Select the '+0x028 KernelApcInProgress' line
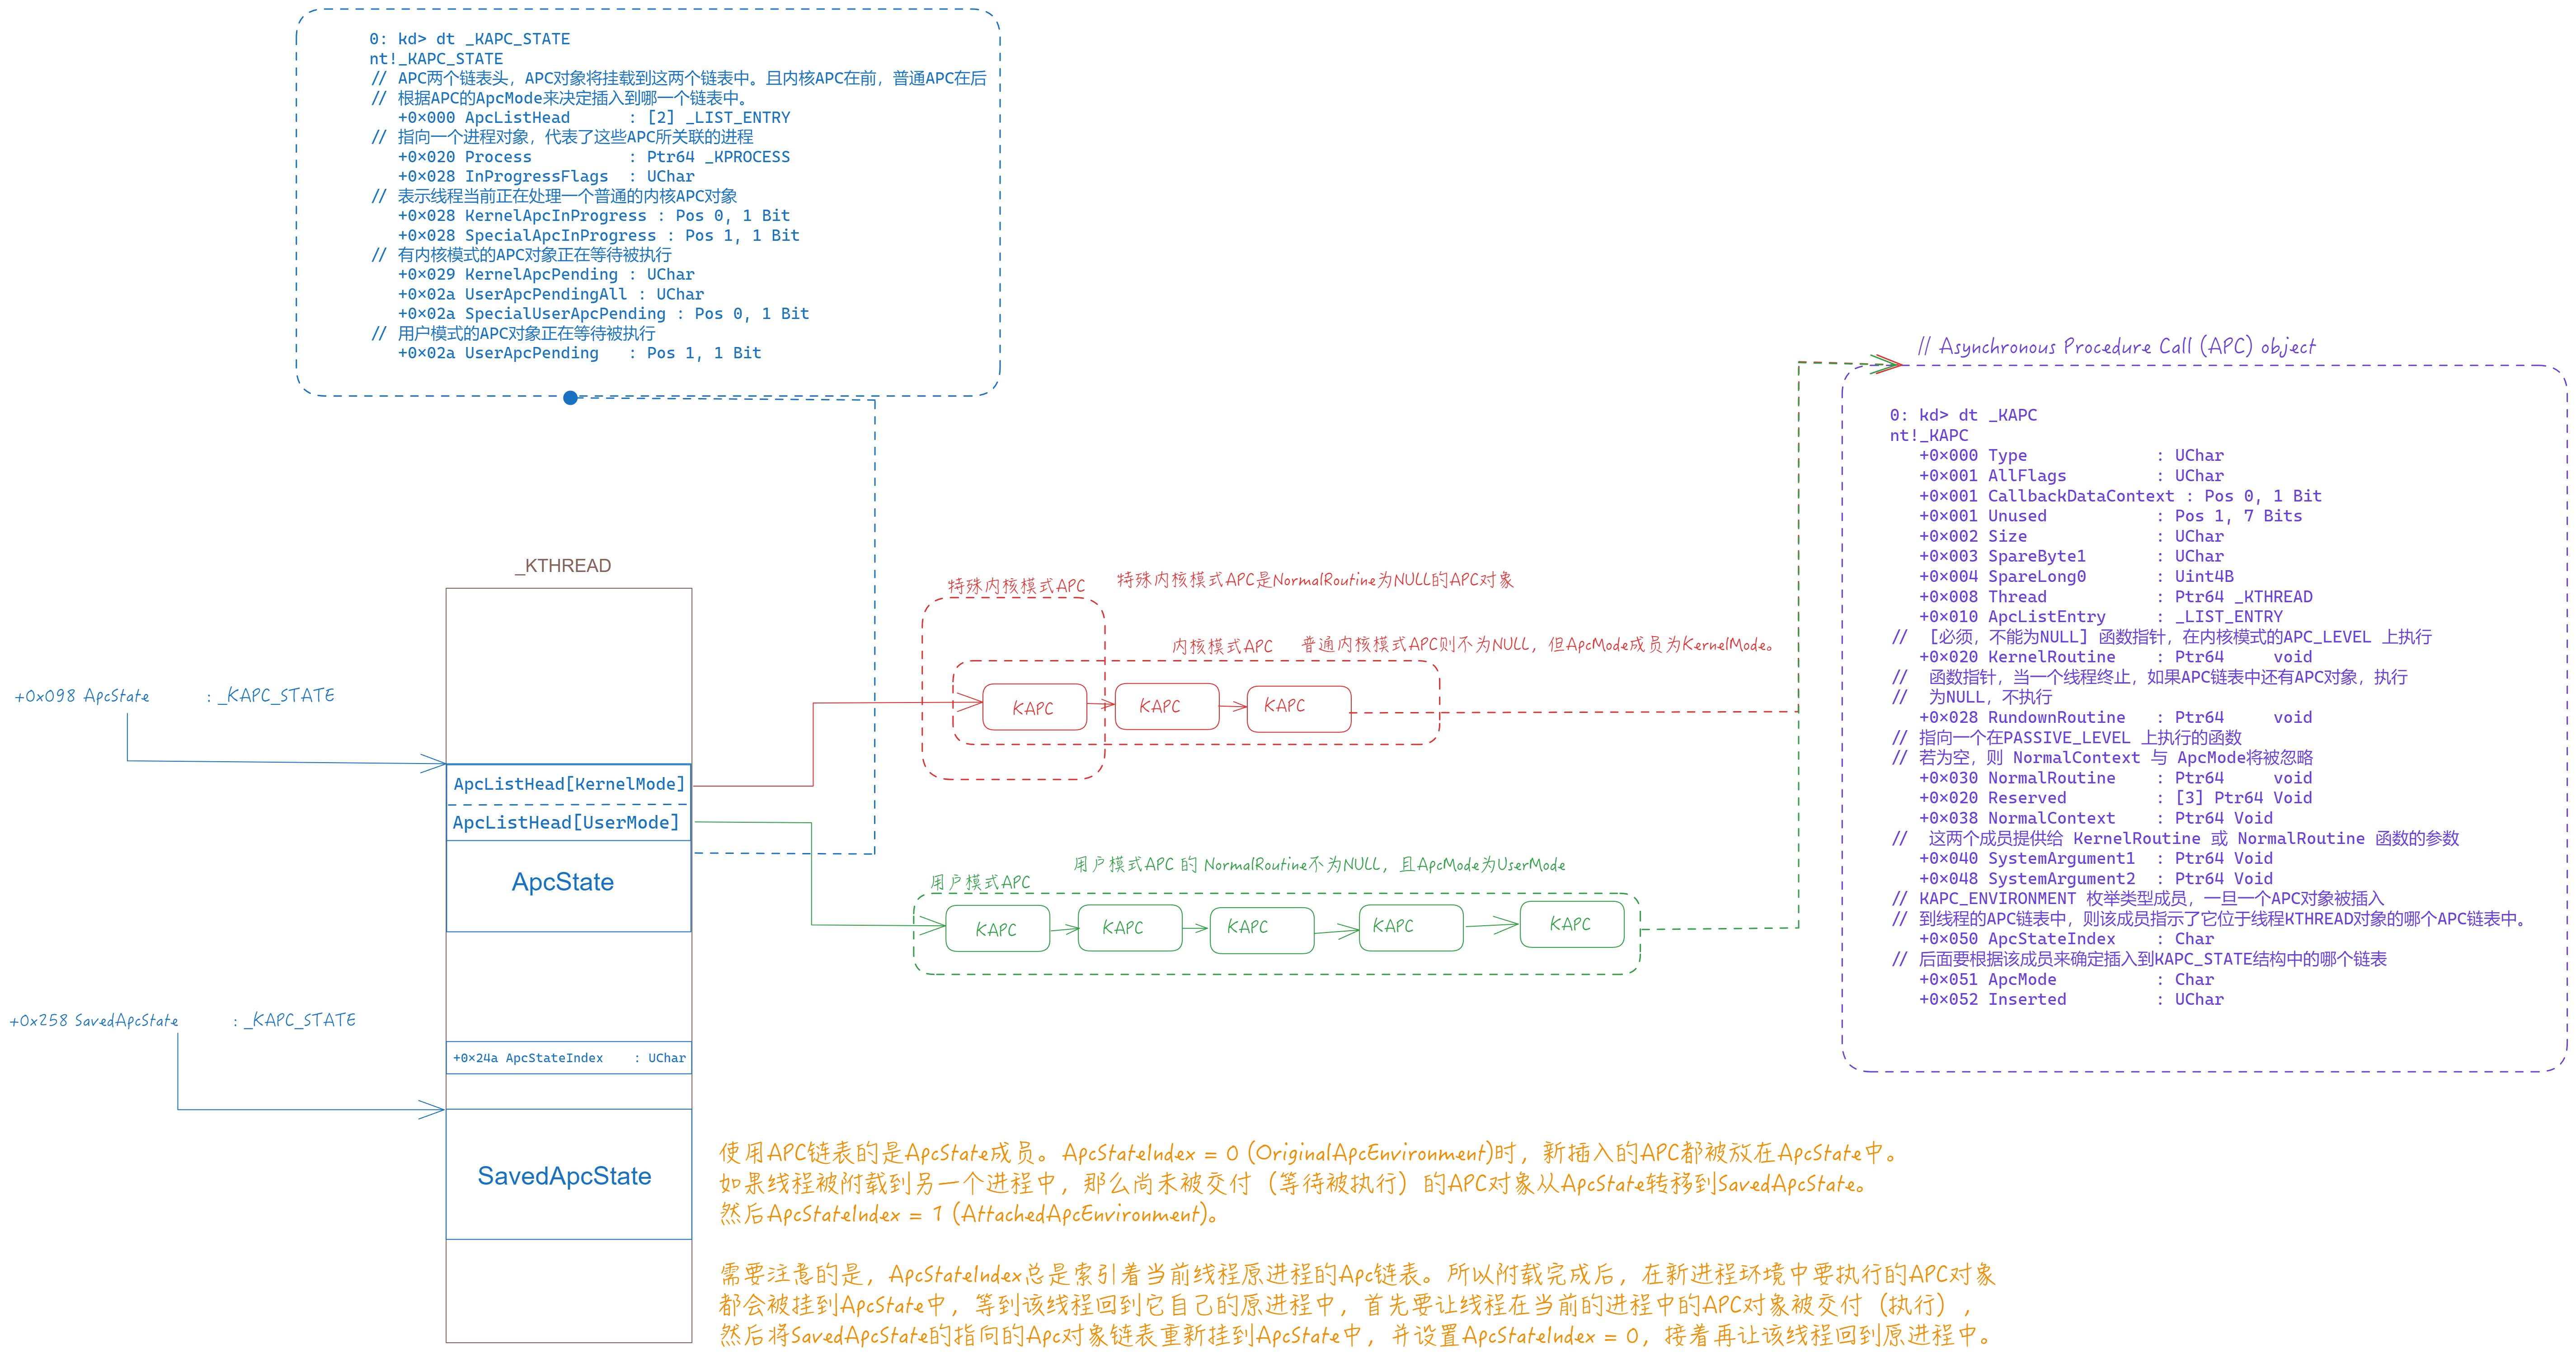This screenshot has width=2576, height=1359. (x=593, y=216)
